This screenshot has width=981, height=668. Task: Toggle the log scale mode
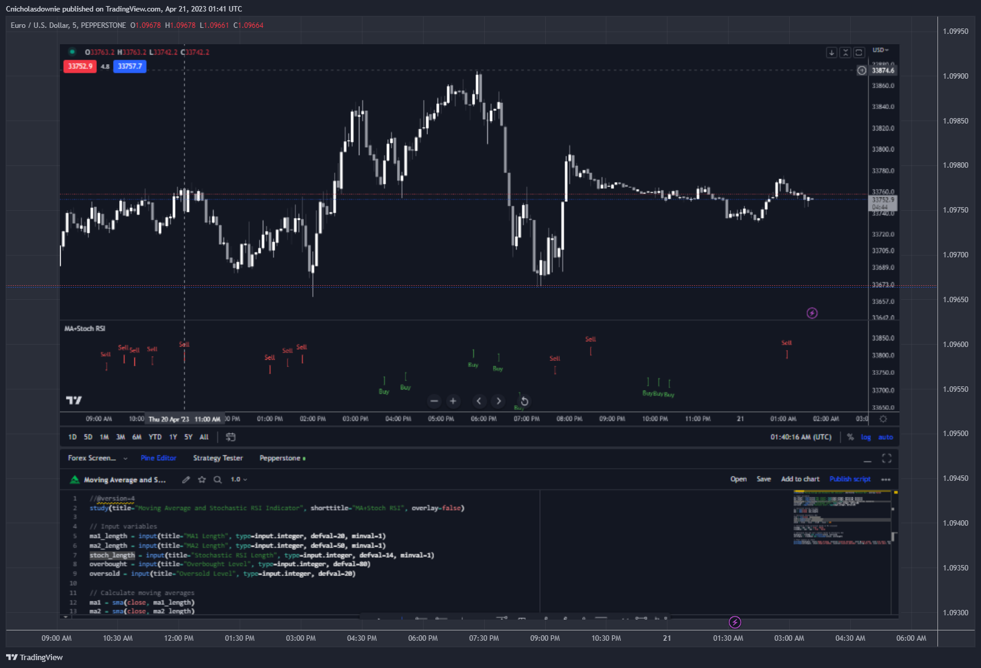(x=866, y=437)
